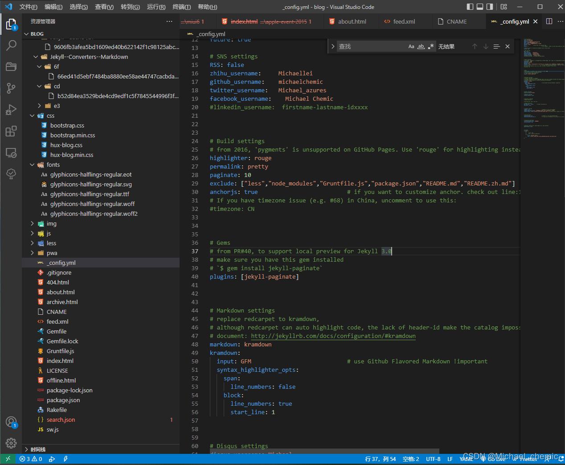
Task: Toggle regular expression search option
Action: coord(430,46)
